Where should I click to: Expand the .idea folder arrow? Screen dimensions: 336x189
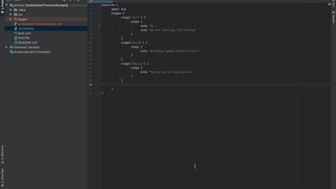10,10
